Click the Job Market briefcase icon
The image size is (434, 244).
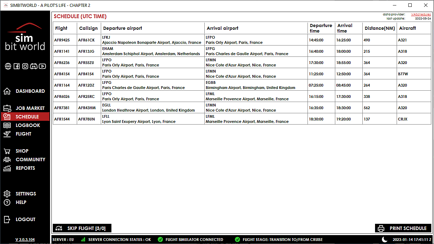(x=7, y=108)
